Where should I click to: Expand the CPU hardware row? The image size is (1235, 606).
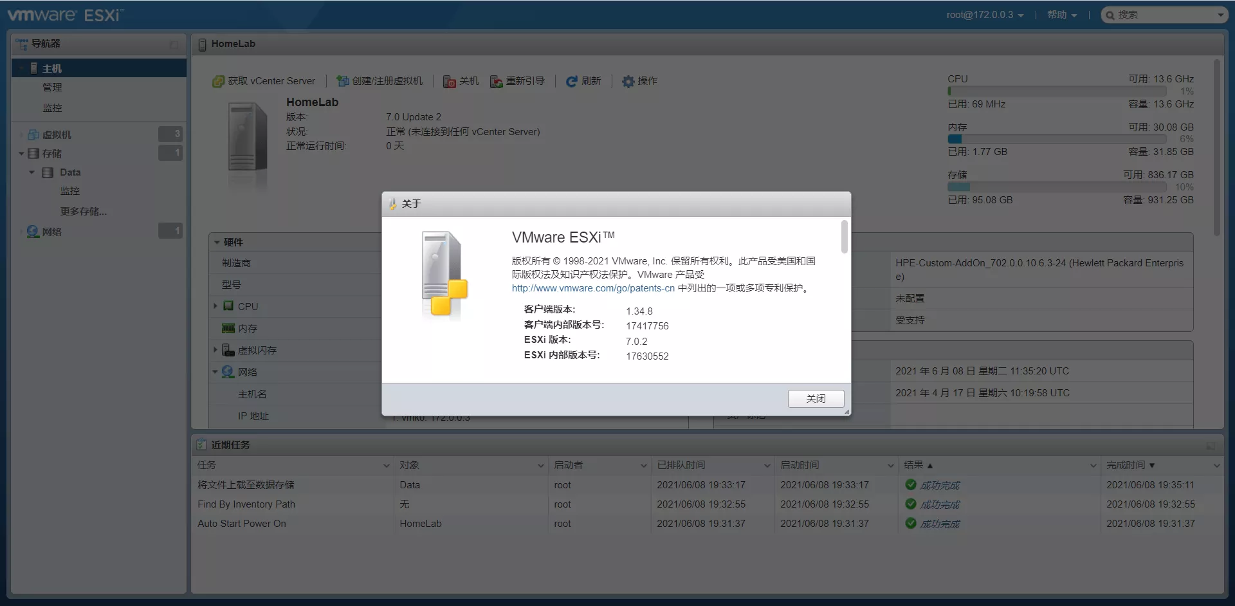tap(215, 306)
